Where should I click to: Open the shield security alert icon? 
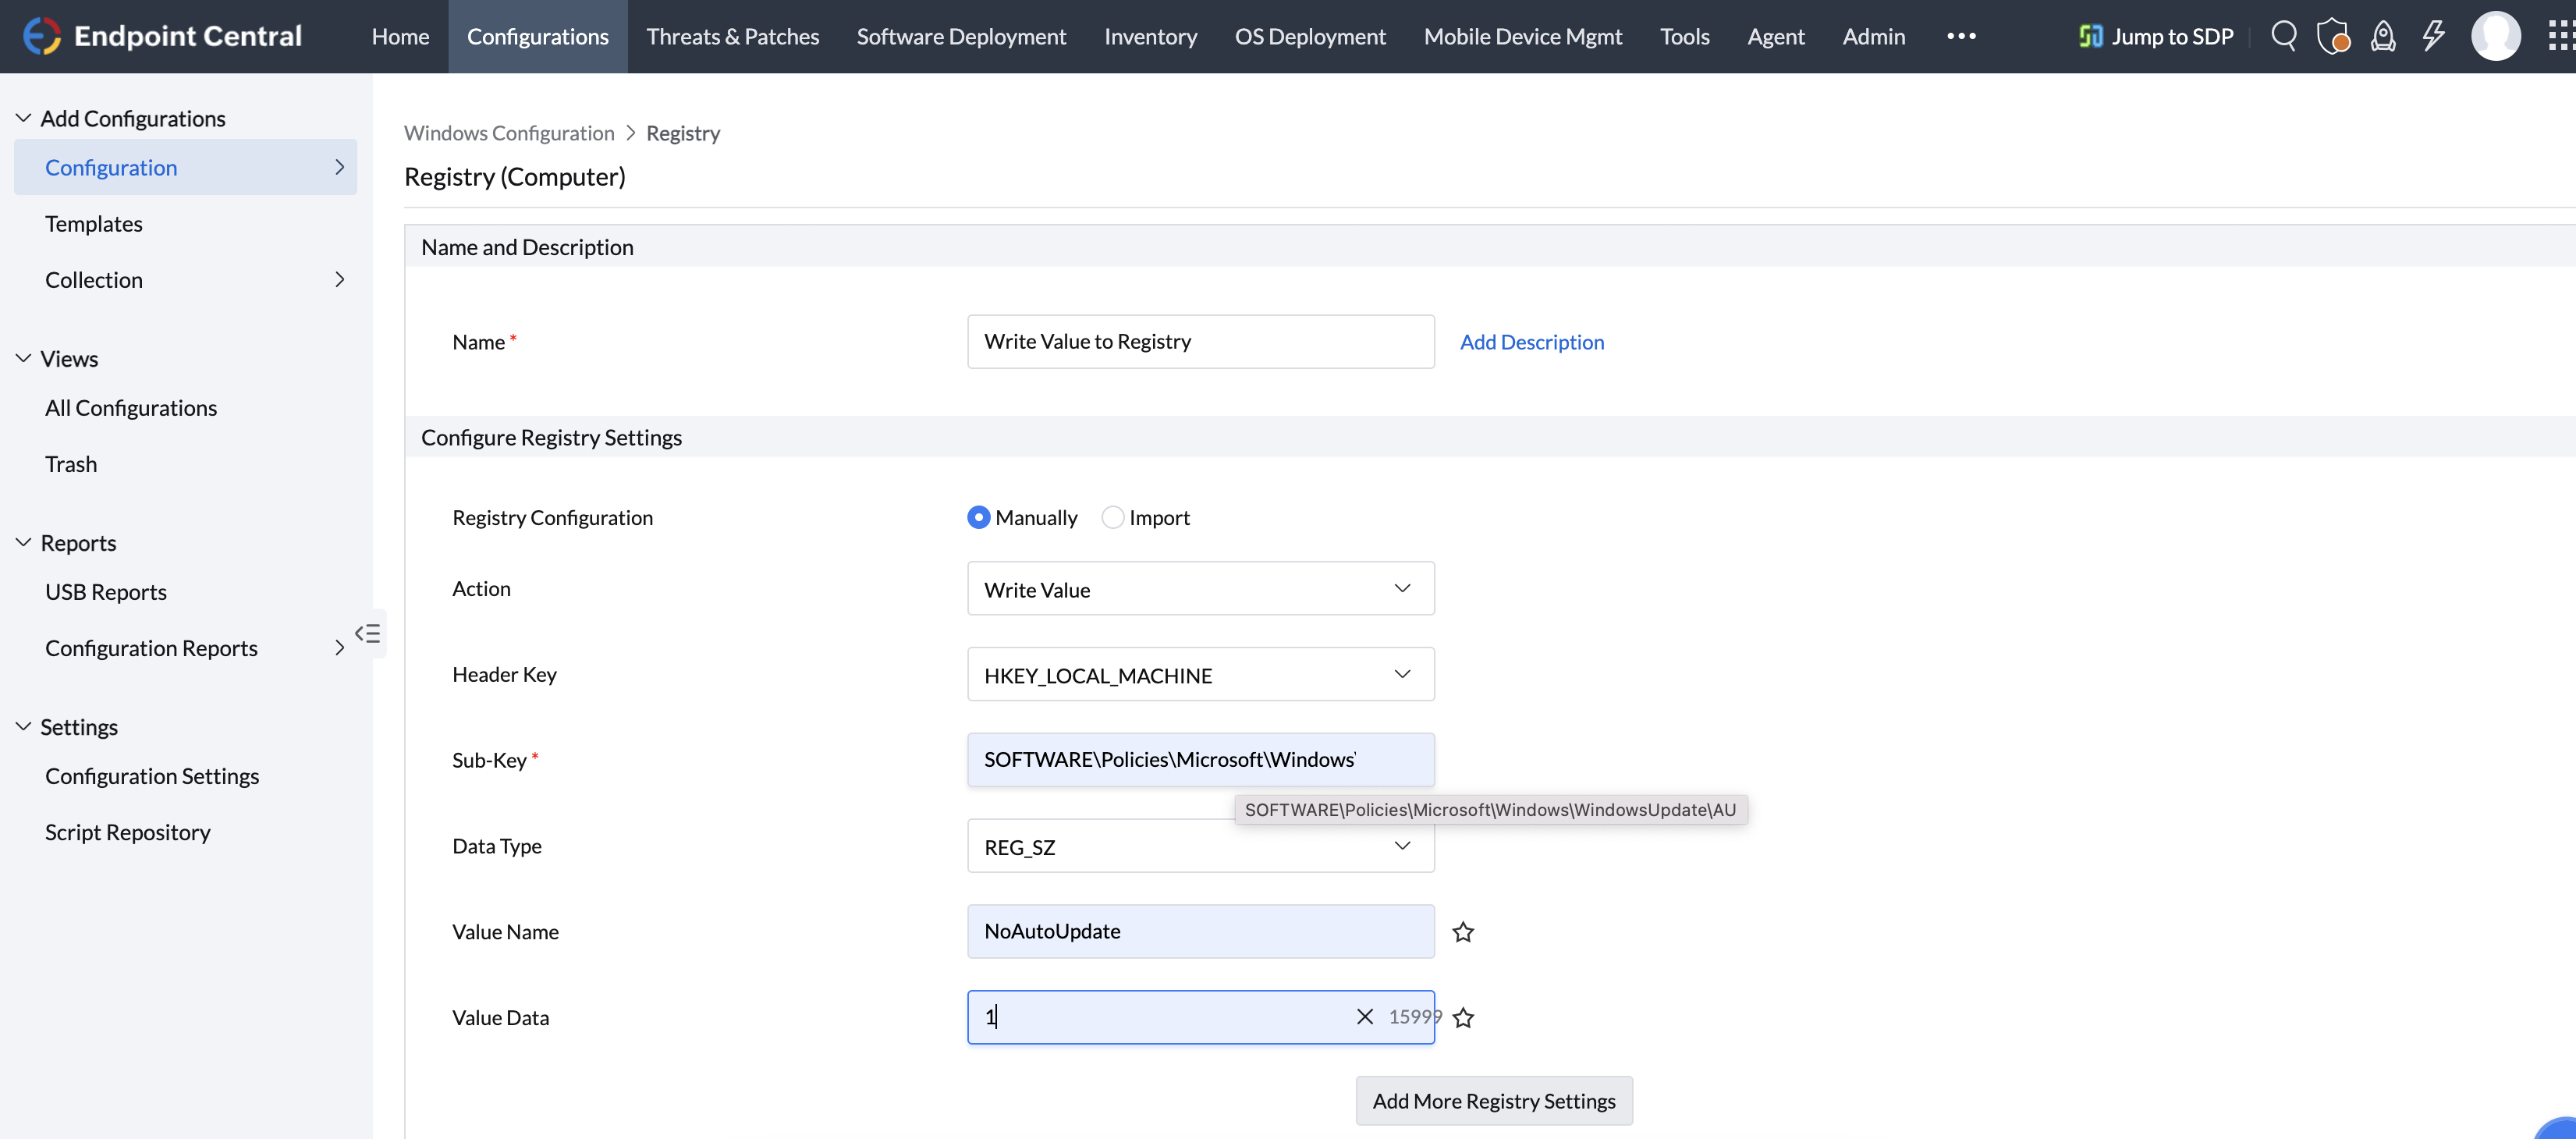click(x=2332, y=37)
